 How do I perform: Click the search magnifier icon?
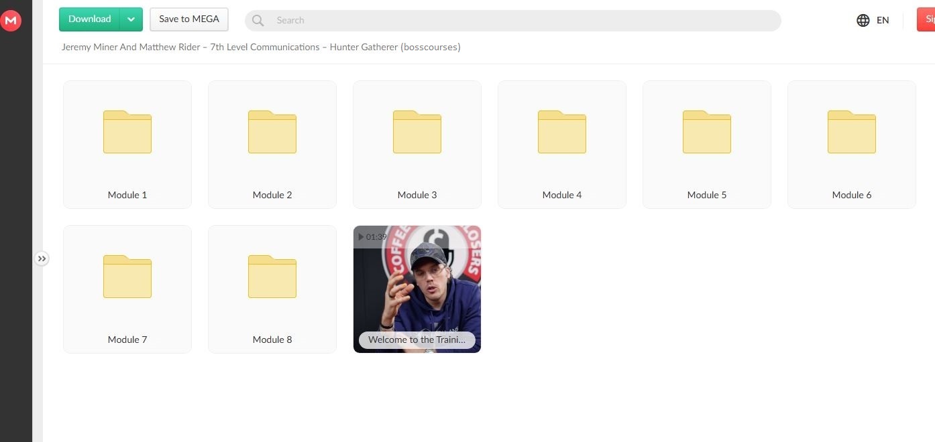(258, 21)
